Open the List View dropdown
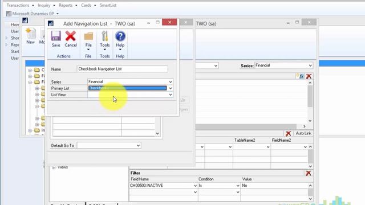 click(171, 95)
